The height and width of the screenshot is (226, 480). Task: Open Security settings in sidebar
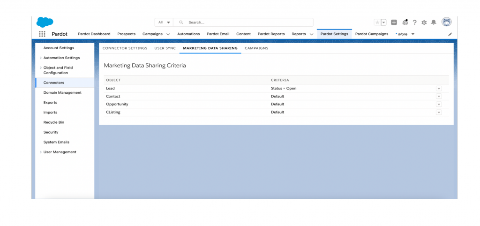tap(51, 132)
